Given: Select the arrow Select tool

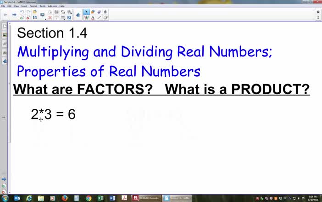Looking at the screenshot, I should point(87,12).
